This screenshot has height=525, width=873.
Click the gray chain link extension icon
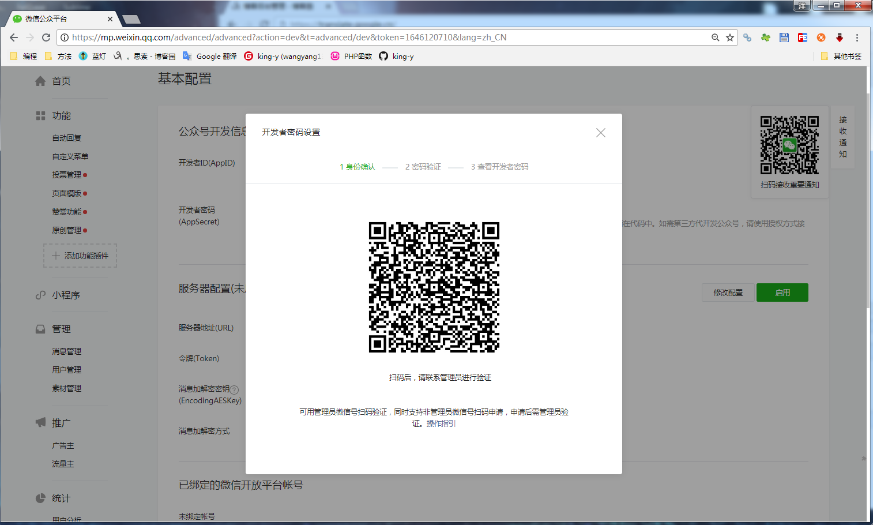[747, 37]
